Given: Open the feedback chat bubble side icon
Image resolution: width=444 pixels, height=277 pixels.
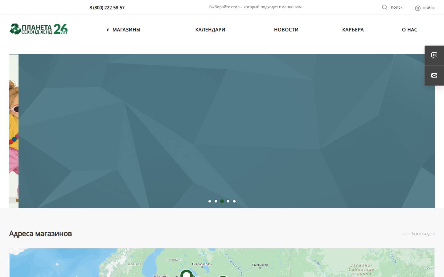Looking at the screenshot, I should tap(434, 55).
